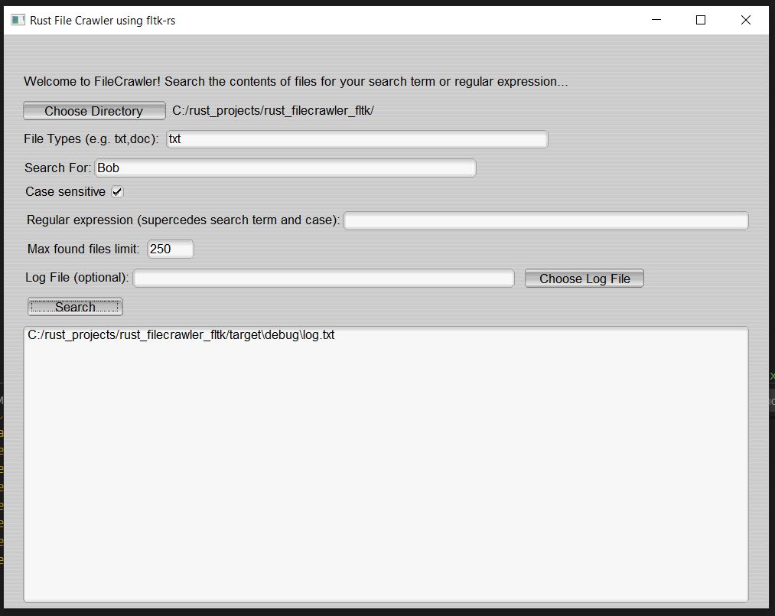Screen dimensions: 775x616
Task: Click the blank area of the results box
Action: [x=386, y=474]
